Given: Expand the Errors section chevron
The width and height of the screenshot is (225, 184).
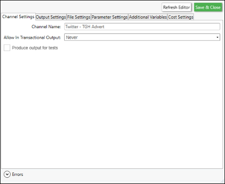Looking at the screenshot, I should [x=7, y=174].
